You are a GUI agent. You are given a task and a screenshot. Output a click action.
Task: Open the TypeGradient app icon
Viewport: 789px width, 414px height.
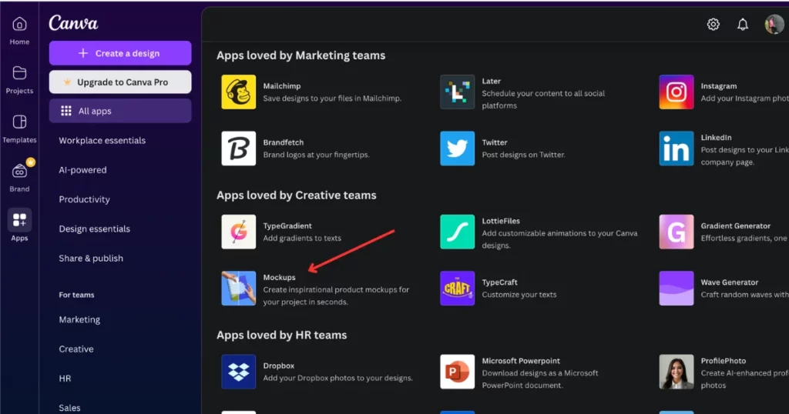point(239,232)
